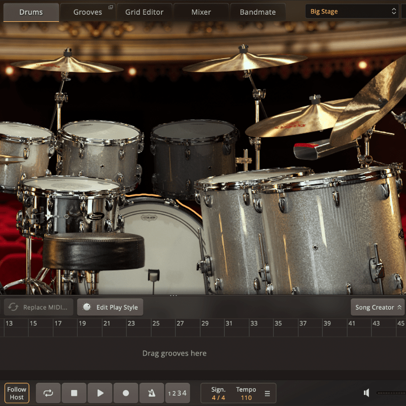Switch to the Grid Editor tab
The image size is (406, 406).
(x=144, y=12)
